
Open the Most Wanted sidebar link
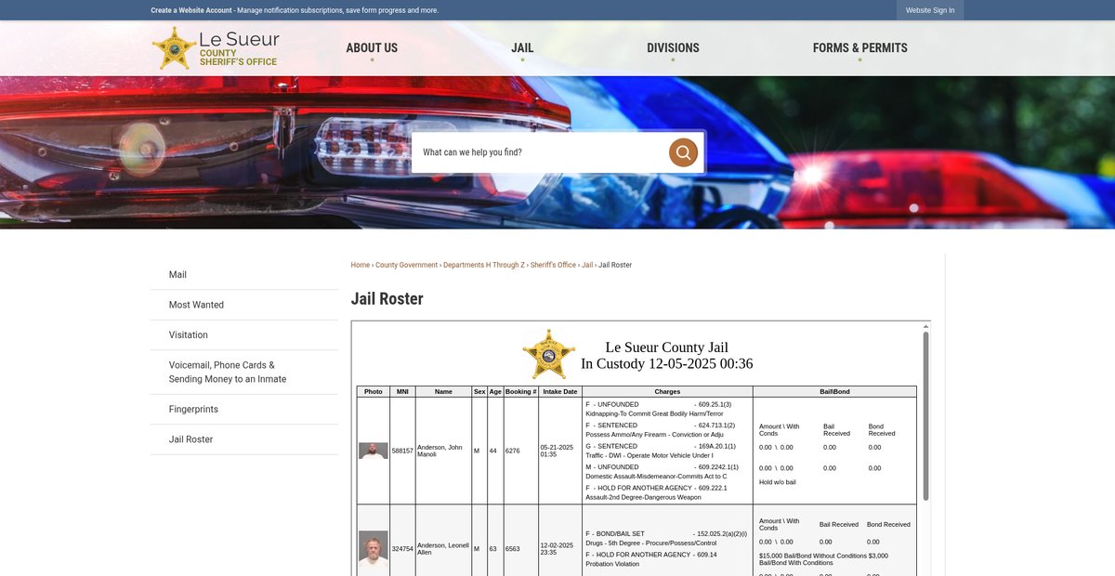click(244, 305)
